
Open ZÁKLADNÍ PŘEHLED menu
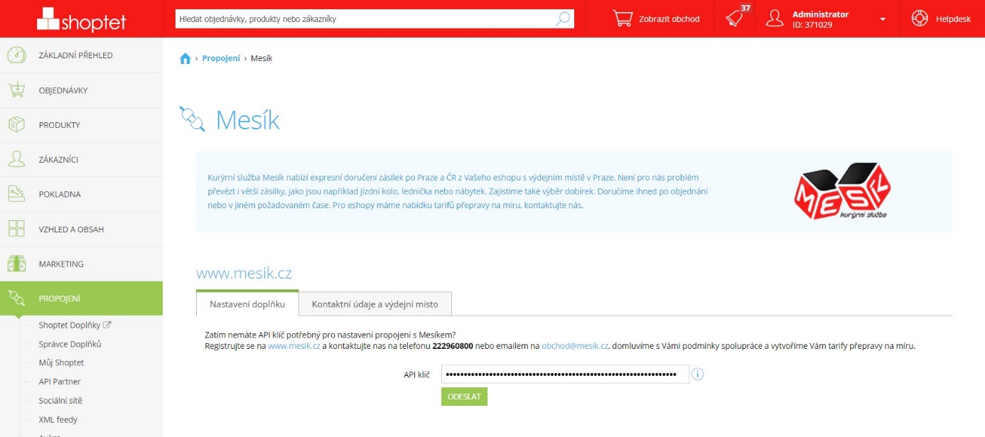click(81, 55)
